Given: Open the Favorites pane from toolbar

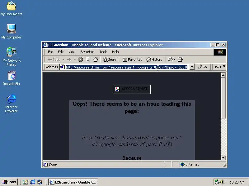Looking at the screenshot, I should click(132, 60).
